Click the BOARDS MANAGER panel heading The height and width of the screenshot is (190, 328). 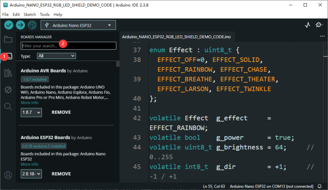pyautogui.click(x=36, y=37)
